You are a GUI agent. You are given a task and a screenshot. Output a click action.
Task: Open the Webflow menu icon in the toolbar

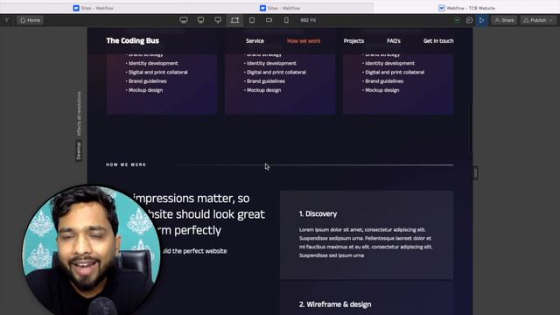point(7,20)
